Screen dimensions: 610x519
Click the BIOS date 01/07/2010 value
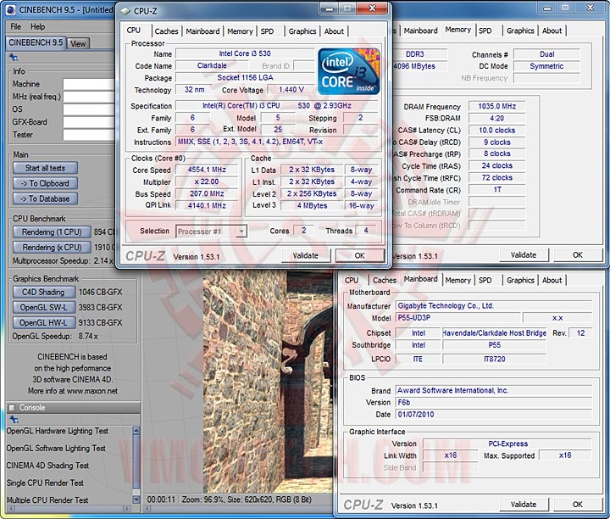[x=494, y=414]
